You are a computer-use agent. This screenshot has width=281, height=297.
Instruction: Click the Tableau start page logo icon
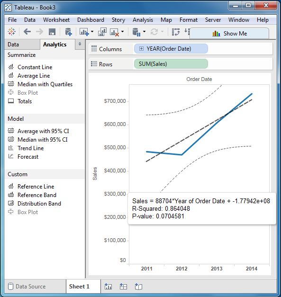pyautogui.click(x=11, y=32)
